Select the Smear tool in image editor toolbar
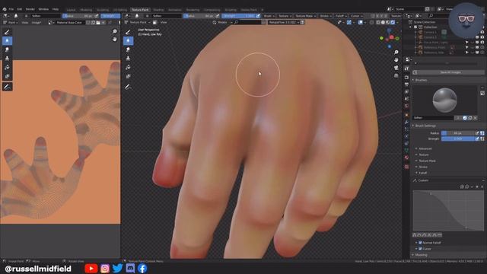 coord(7,49)
